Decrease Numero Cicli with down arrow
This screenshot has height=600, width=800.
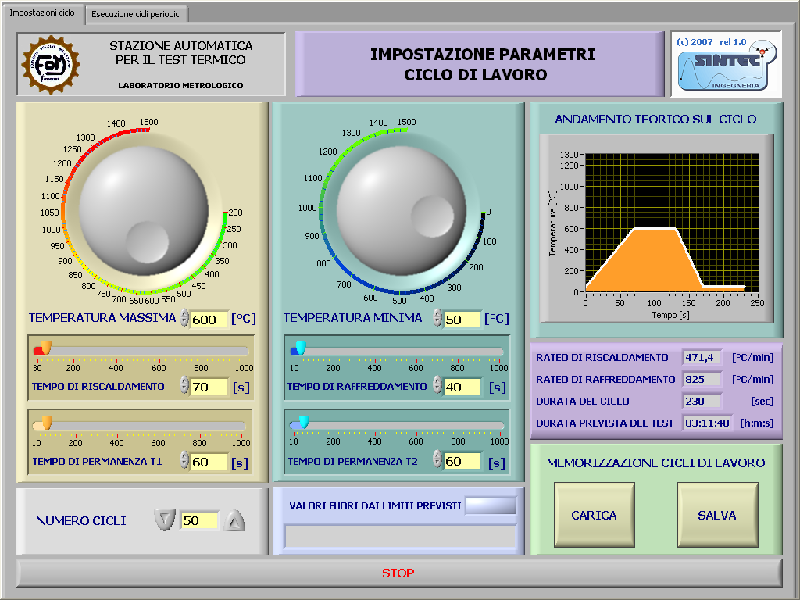[165, 520]
